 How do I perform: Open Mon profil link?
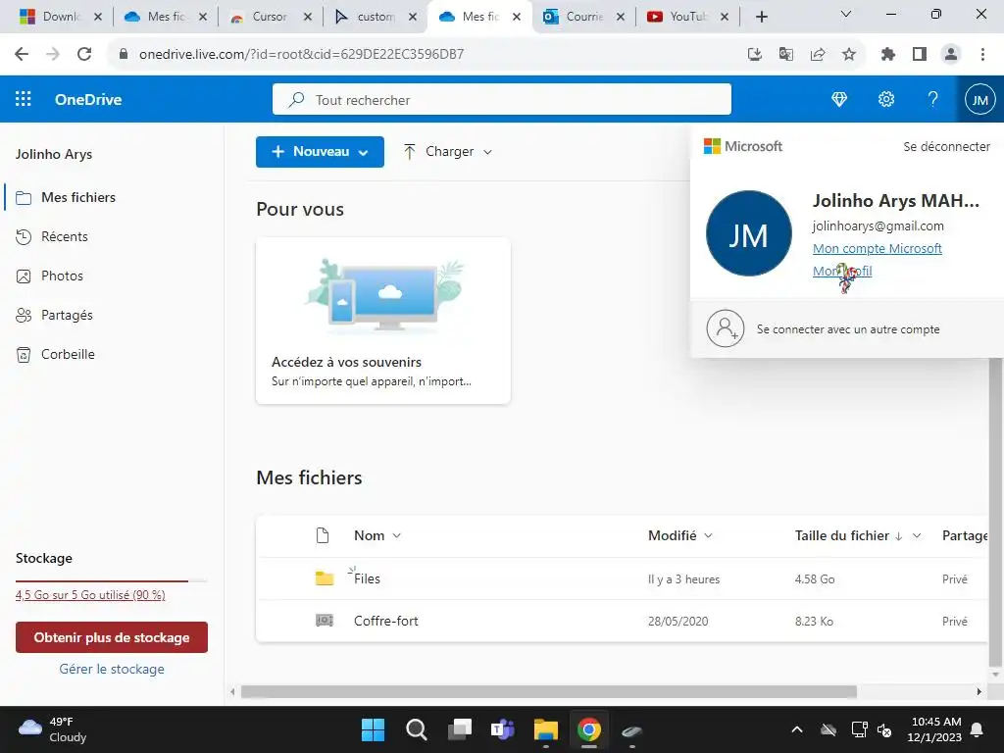click(842, 271)
